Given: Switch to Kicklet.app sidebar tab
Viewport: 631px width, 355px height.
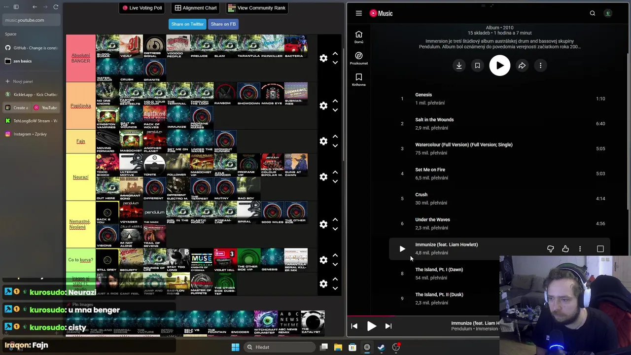Looking at the screenshot, I should 32,94.
